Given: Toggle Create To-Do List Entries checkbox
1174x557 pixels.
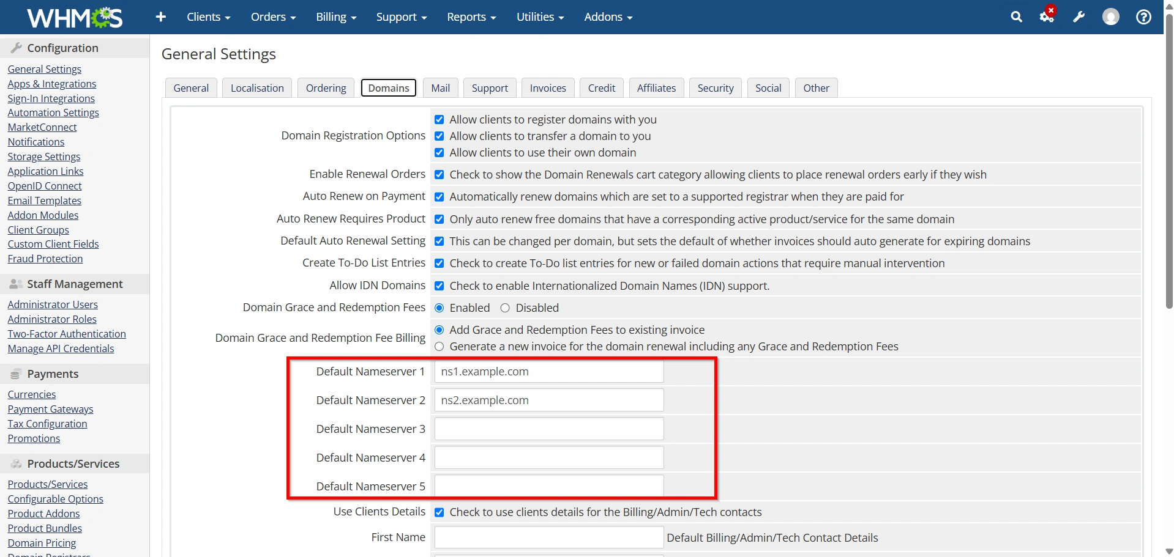Looking at the screenshot, I should click(439, 264).
